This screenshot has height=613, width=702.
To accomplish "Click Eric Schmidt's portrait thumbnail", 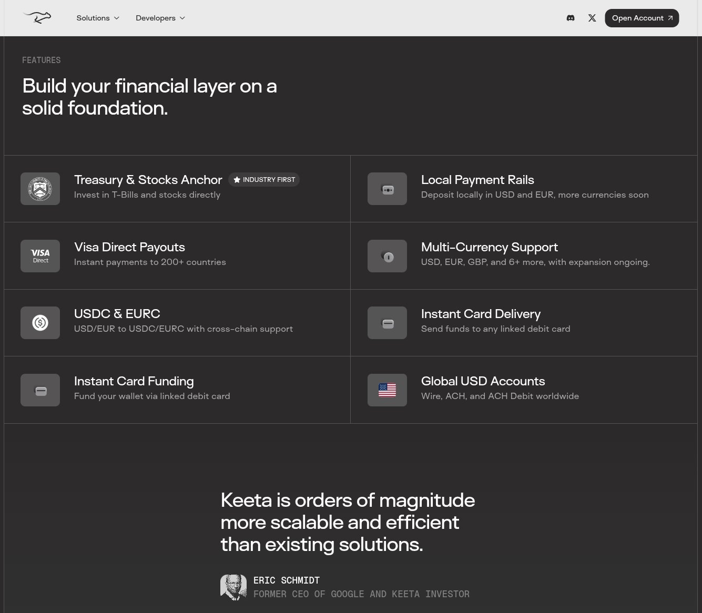I will (233, 587).
